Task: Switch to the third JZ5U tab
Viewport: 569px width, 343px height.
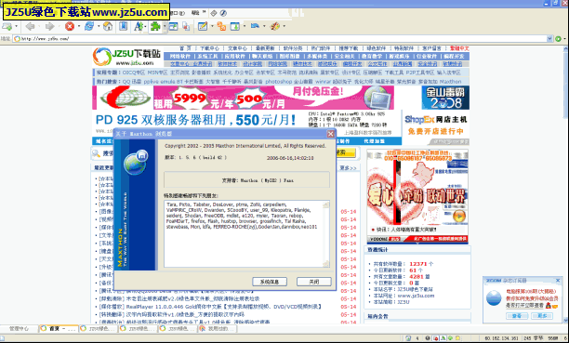Action: tap(138, 328)
